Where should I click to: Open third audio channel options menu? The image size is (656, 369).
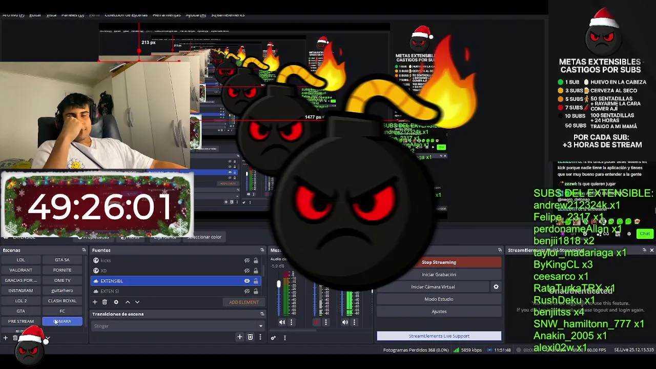[x=354, y=322]
